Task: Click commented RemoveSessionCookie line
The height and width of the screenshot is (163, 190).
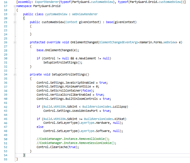Action: [76, 143]
